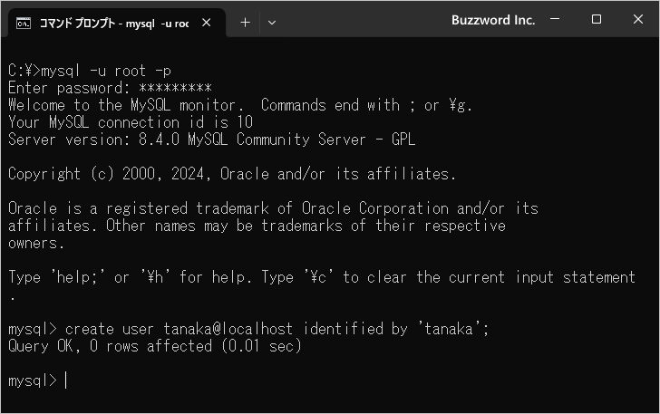Screen dimensions: 660x414
Task: Click at the empty mysql> prompt cursor
Action: point(66,380)
